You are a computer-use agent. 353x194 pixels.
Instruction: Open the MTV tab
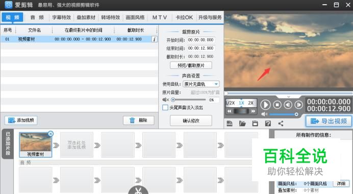tap(160, 17)
